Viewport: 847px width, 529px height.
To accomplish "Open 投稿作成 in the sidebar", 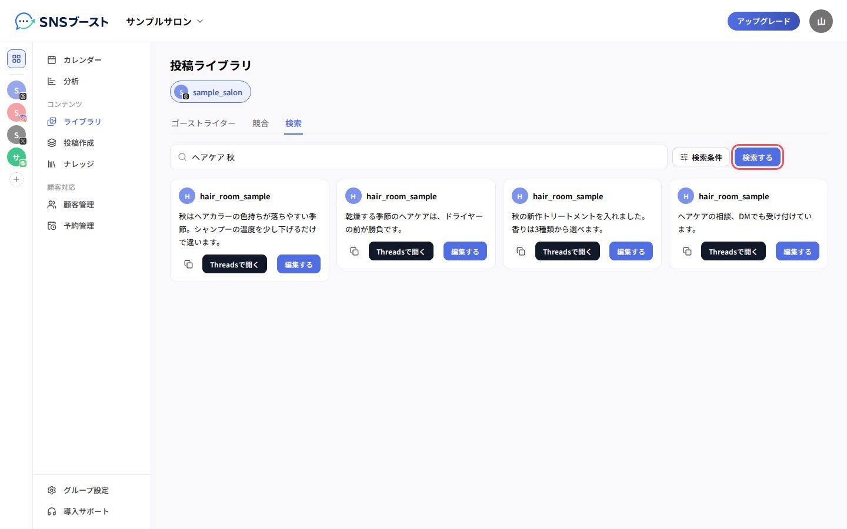I will point(92,143).
